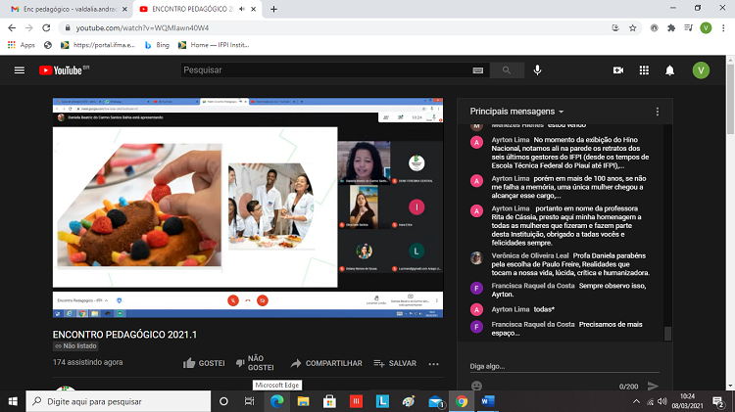The height and width of the screenshot is (412, 735).
Task: Show hidden system tray icons
Action: 636,401
